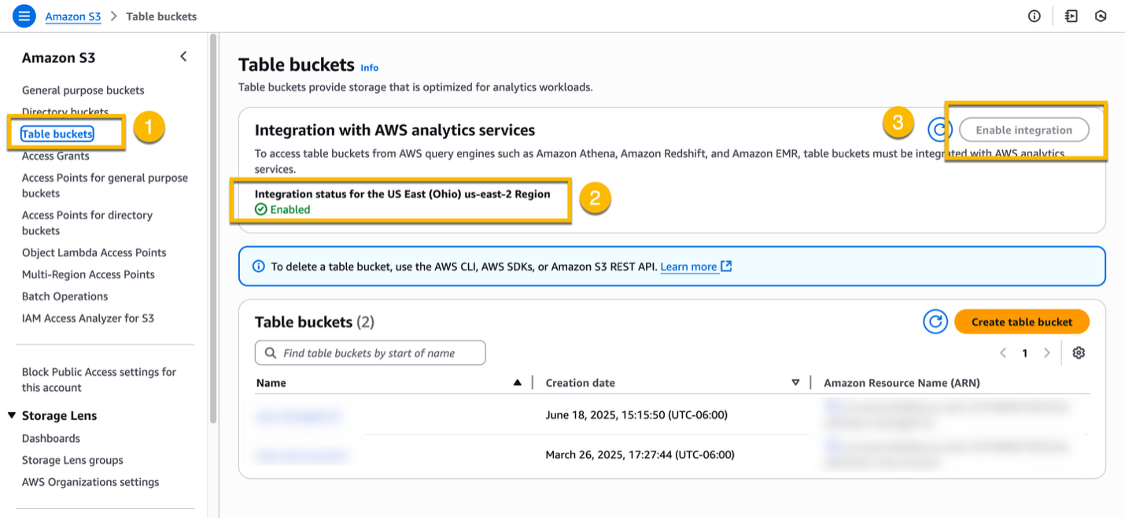The height and width of the screenshot is (519, 1125).
Task: Collapse the Amazon S3 sidebar panel
Action: coord(183,56)
